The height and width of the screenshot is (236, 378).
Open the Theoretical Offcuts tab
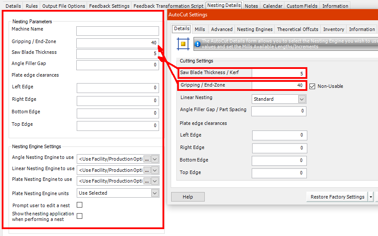(297, 29)
